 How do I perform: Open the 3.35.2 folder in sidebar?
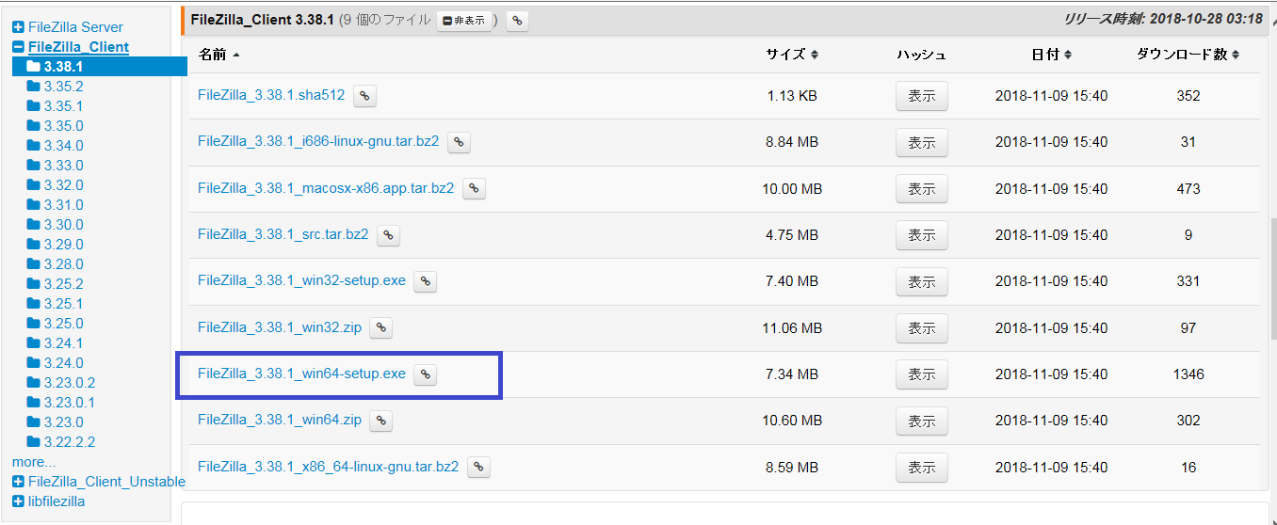pyautogui.click(x=63, y=87)
